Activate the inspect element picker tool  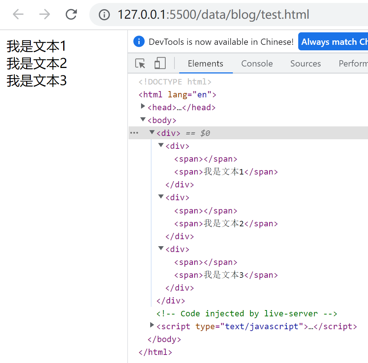[x=140, y=64]
